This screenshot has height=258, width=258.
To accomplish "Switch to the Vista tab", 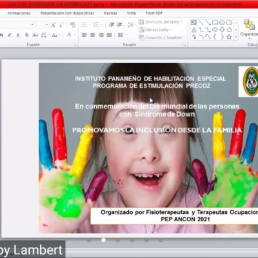I will click(x=131, y=13).
